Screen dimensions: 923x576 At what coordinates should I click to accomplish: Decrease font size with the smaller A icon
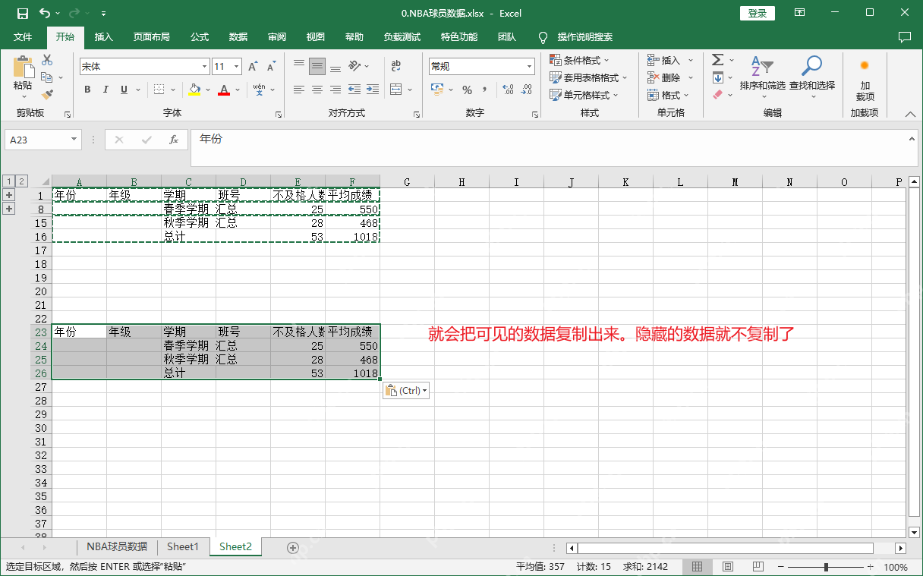(x=271, y=67)
